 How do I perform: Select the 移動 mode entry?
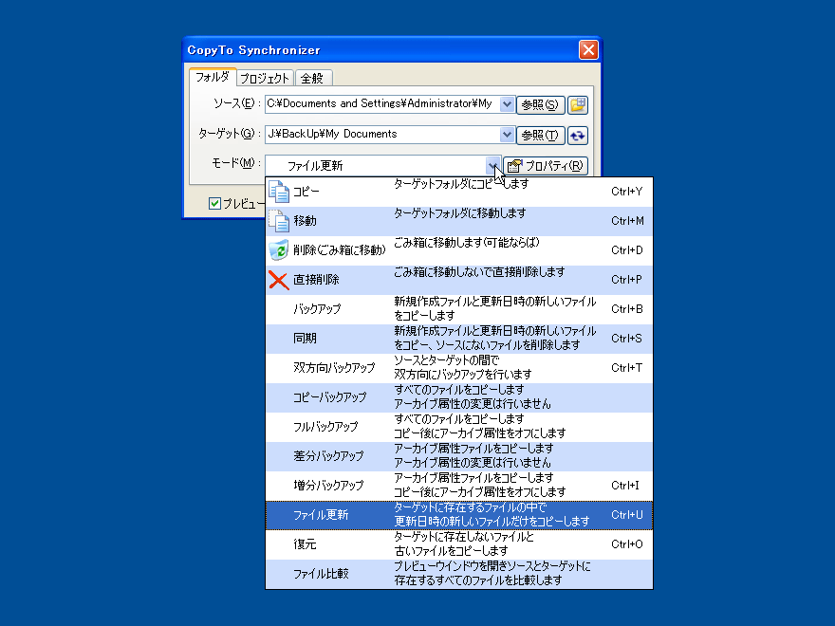tap(459, 221)
